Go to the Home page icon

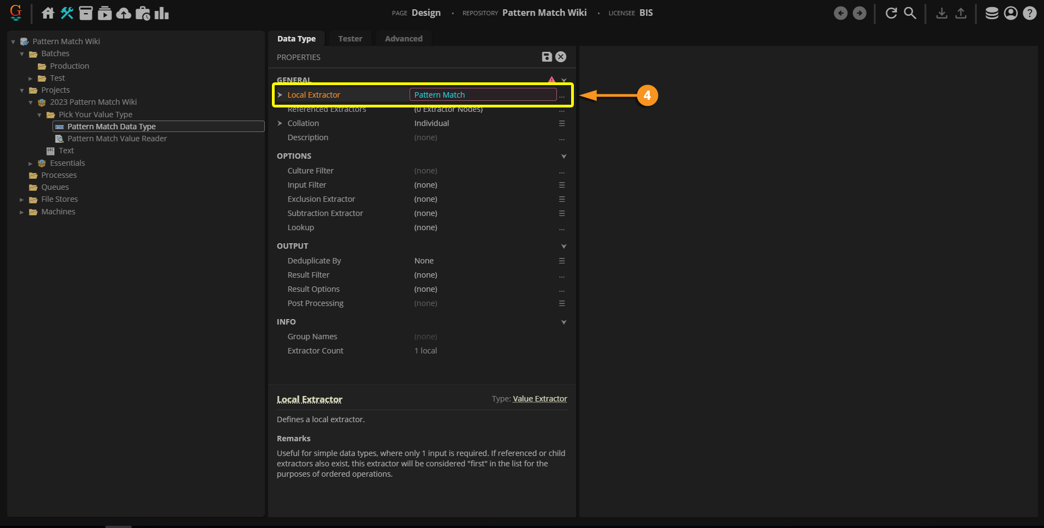(x=48, y=13)
